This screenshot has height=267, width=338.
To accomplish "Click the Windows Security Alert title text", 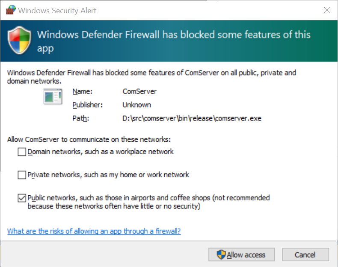I will pyautogui.click(x=57, y=10).
